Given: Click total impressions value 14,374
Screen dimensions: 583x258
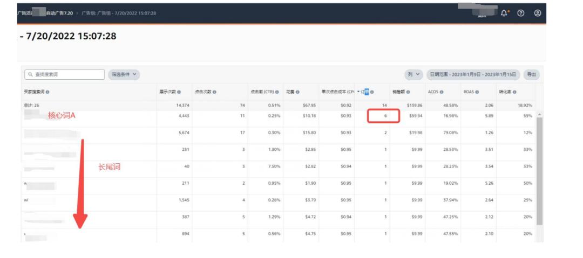Looking at the screenshot, I should [182, 106].
